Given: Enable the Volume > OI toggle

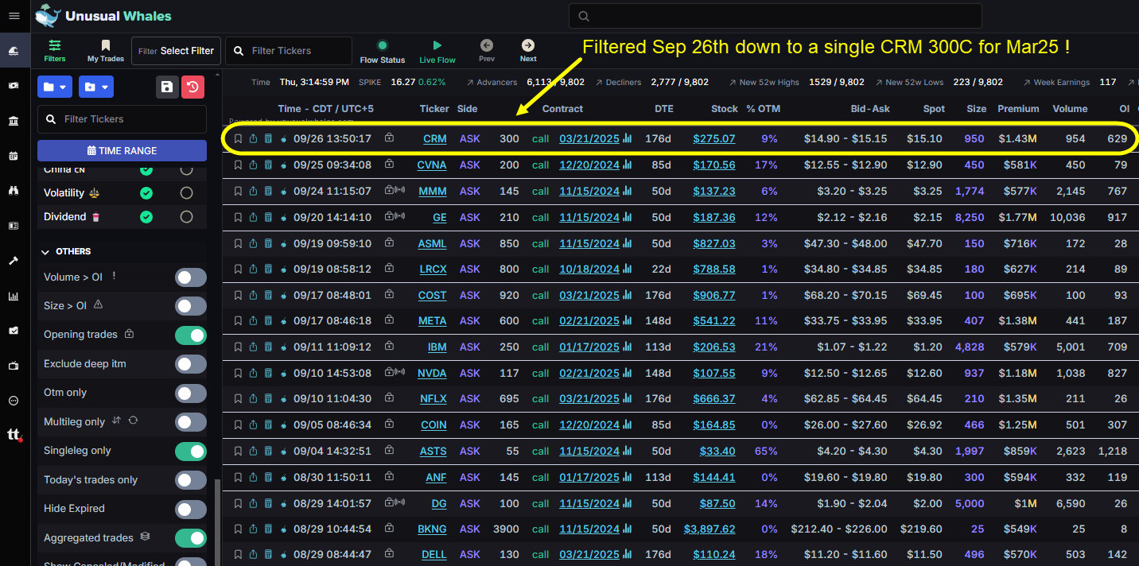Looking at the screenshot, I should click(191, 277).
